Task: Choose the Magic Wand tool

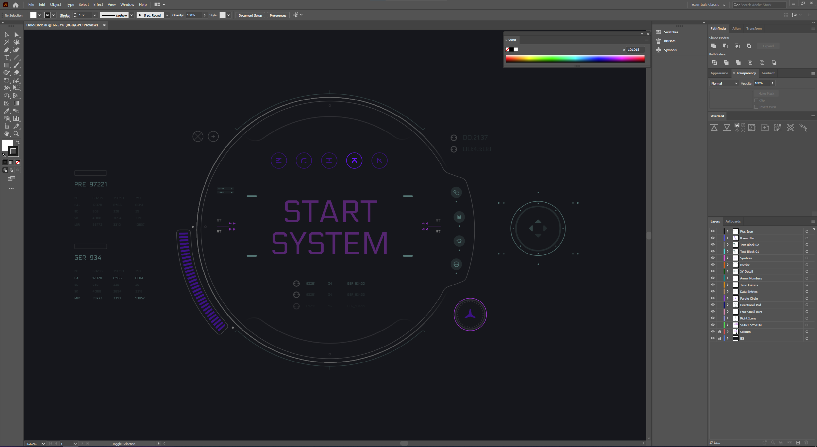Action: (x=7, y=42)
